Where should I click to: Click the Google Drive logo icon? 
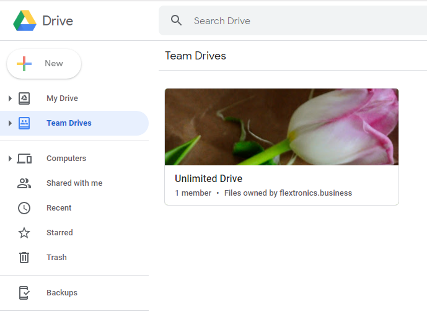pos(25,20)
